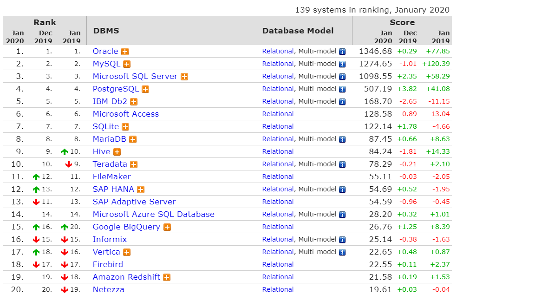The height and width of the screenshot is (301, 535).
Task: Click the plus icon next to Hive
Action: point(117,152)
